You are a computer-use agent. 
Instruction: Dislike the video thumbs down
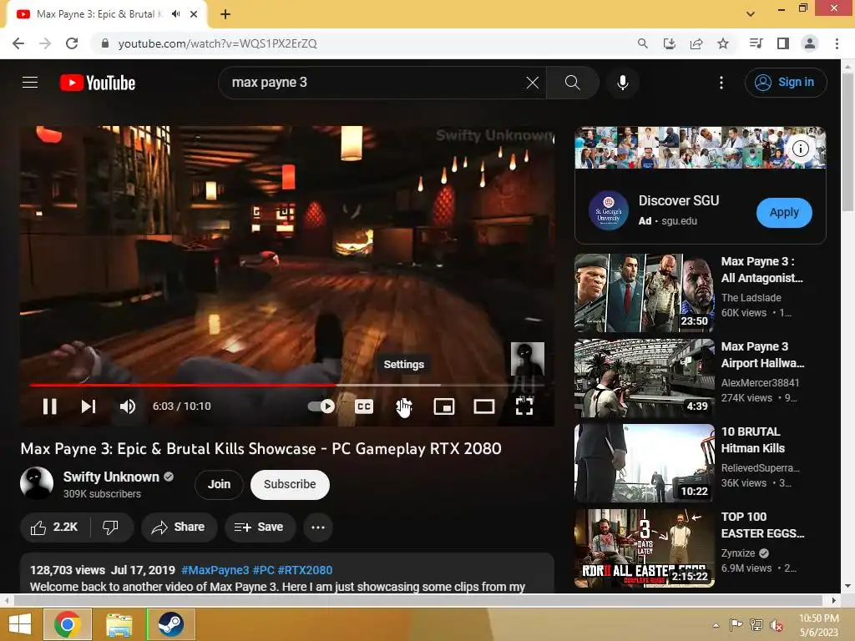click(111, 527)
